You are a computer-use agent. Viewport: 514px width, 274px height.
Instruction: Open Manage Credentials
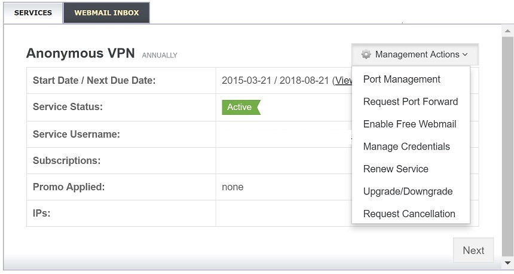pyautogui.click(x=406, y=147)
